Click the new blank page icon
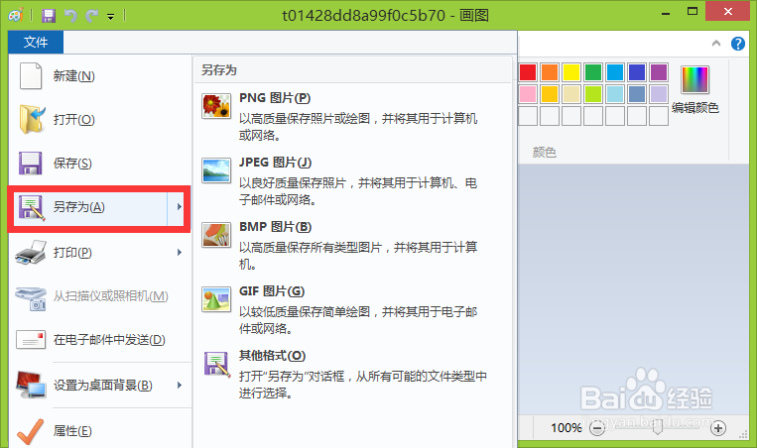 pyautogui.click(x=31, y=76)
